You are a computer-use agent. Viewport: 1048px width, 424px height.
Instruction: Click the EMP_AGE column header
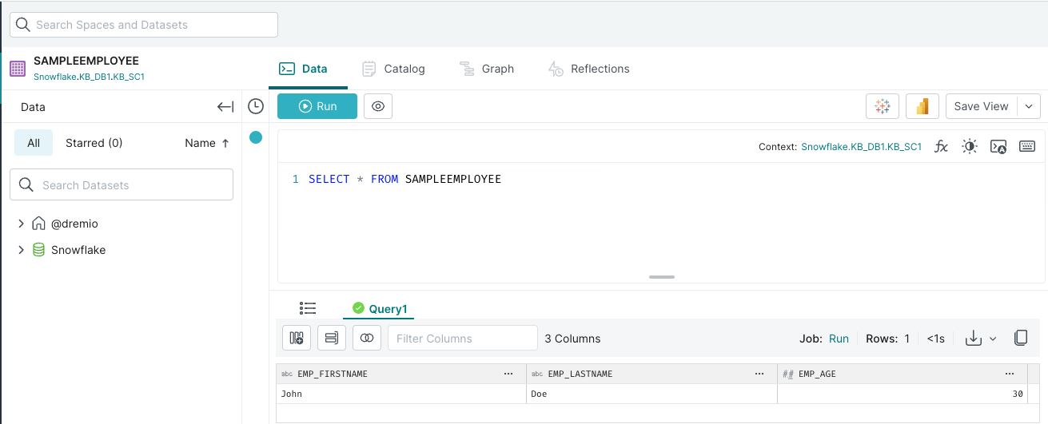(x=903, y=374)
